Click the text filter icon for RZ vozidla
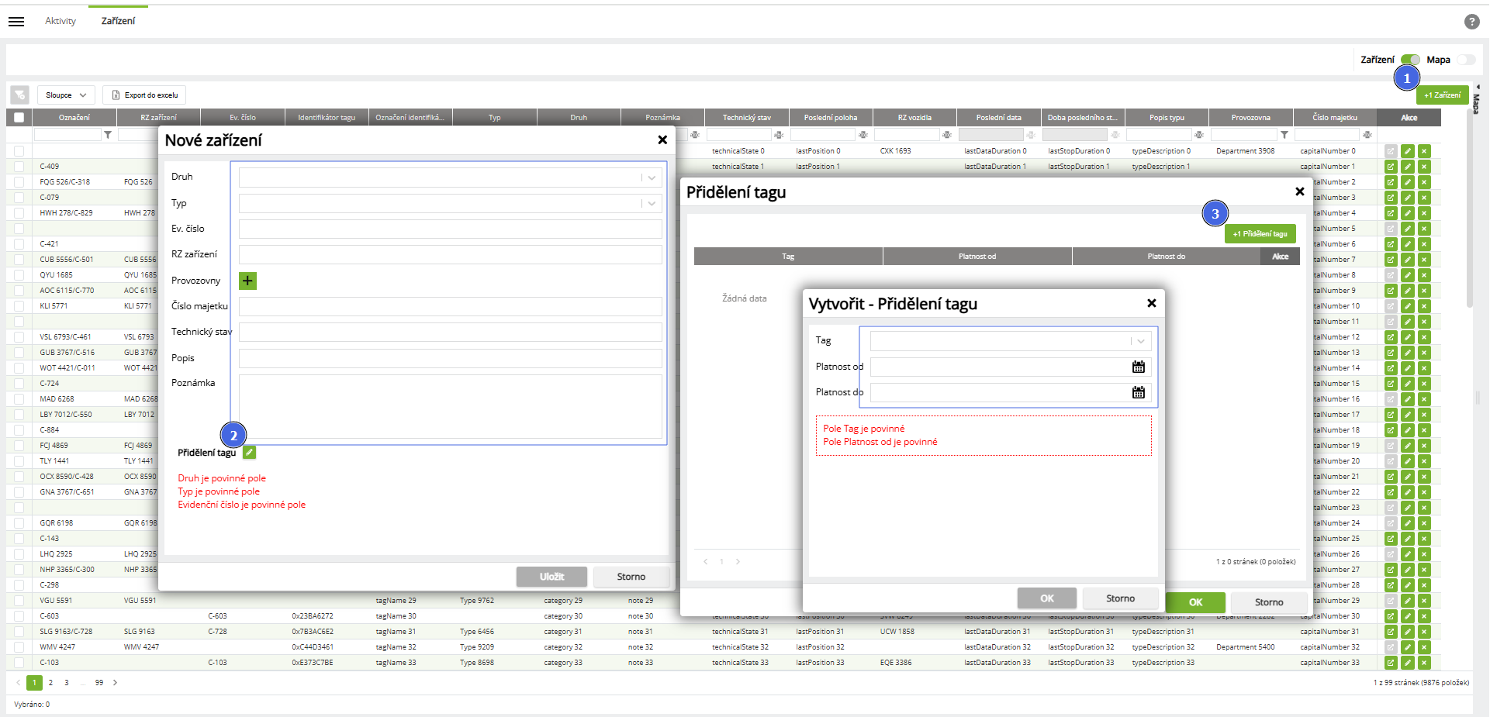1490x717 pixels. point(947,135)
